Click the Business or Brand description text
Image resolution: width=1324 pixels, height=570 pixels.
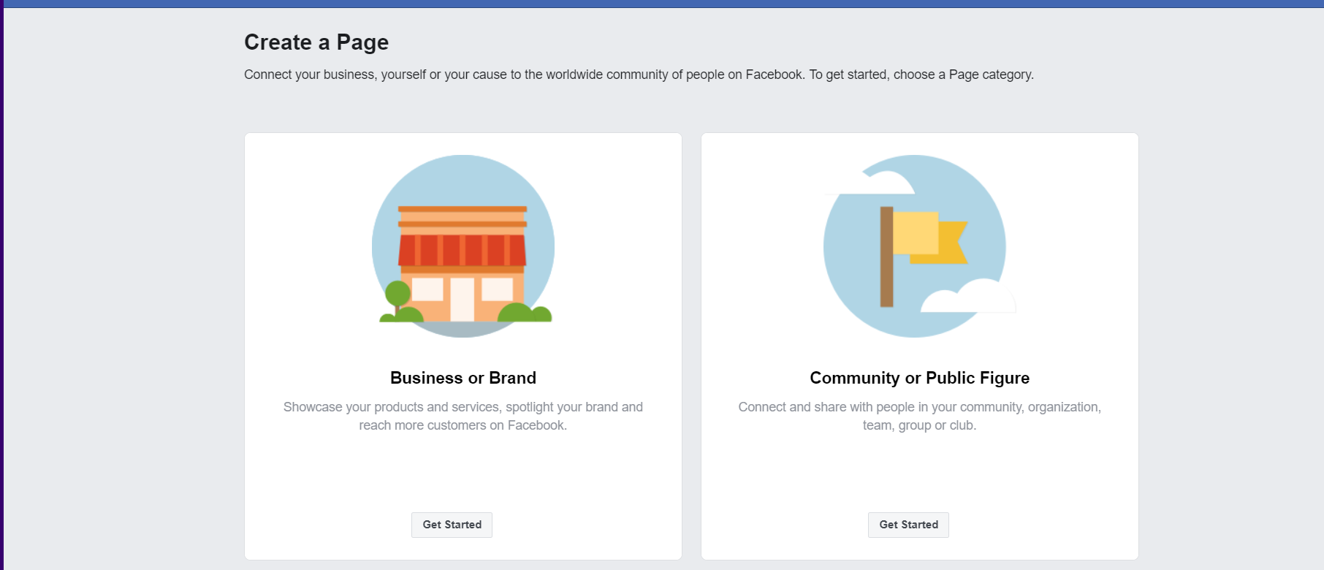click(463, 416)
